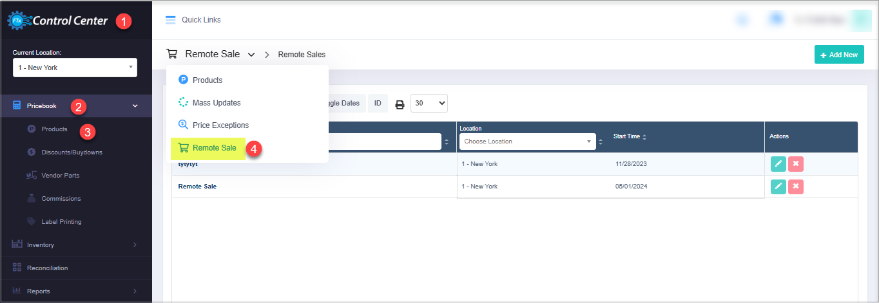Click the Reports chart icon

click(x=17, y=291)
